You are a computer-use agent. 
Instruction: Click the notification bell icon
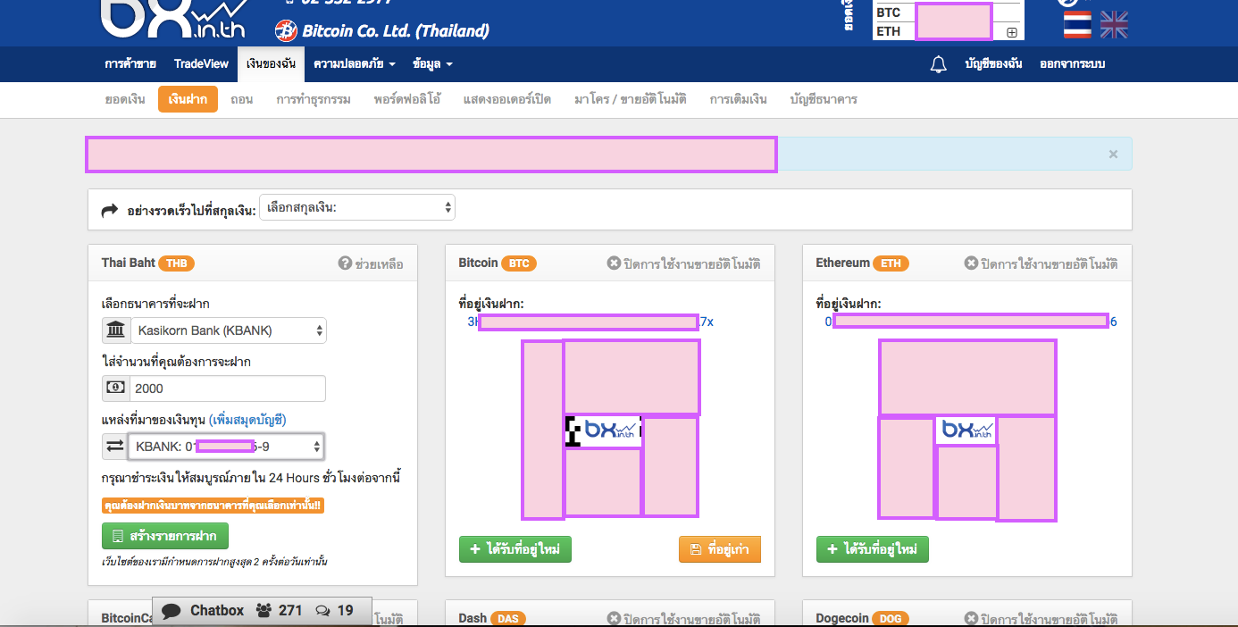938,64
